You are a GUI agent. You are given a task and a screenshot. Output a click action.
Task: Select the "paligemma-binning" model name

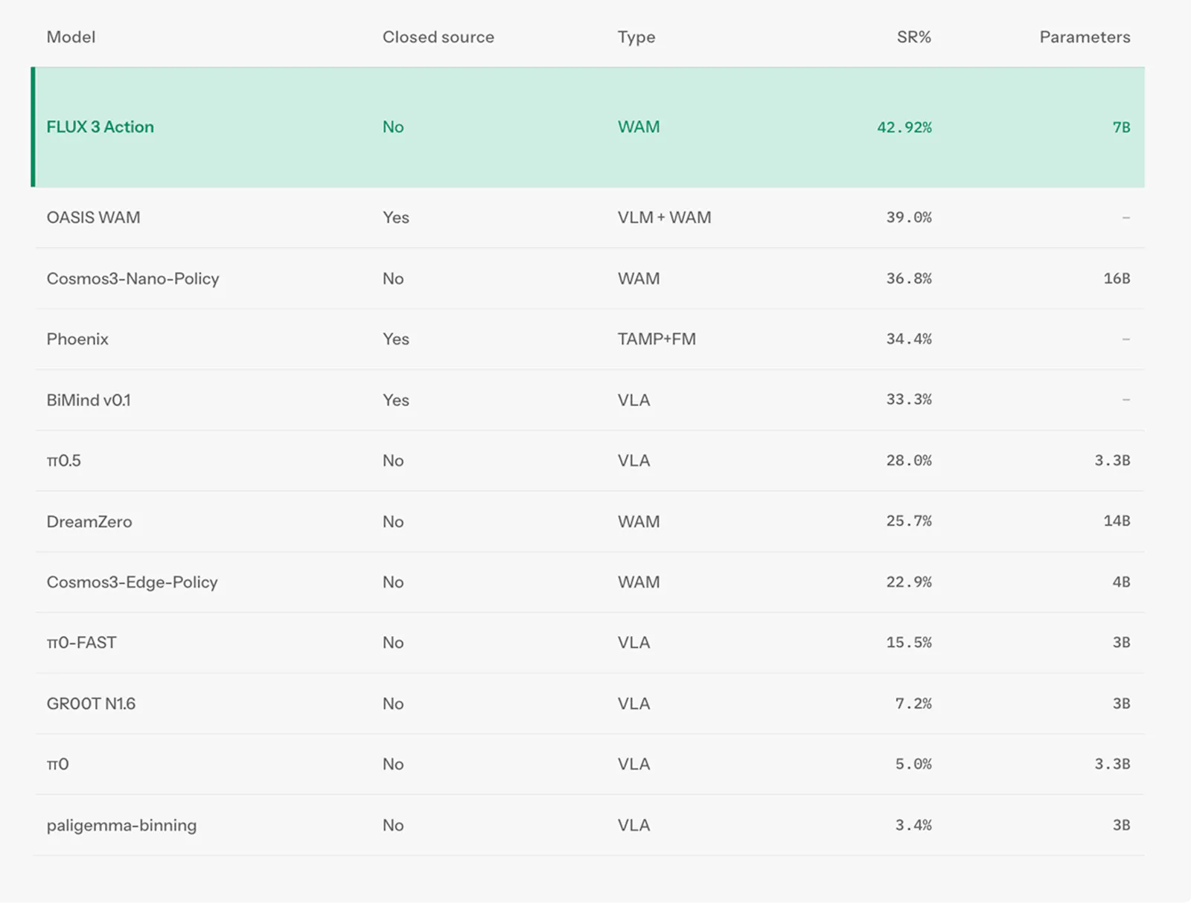coord(122,826)
